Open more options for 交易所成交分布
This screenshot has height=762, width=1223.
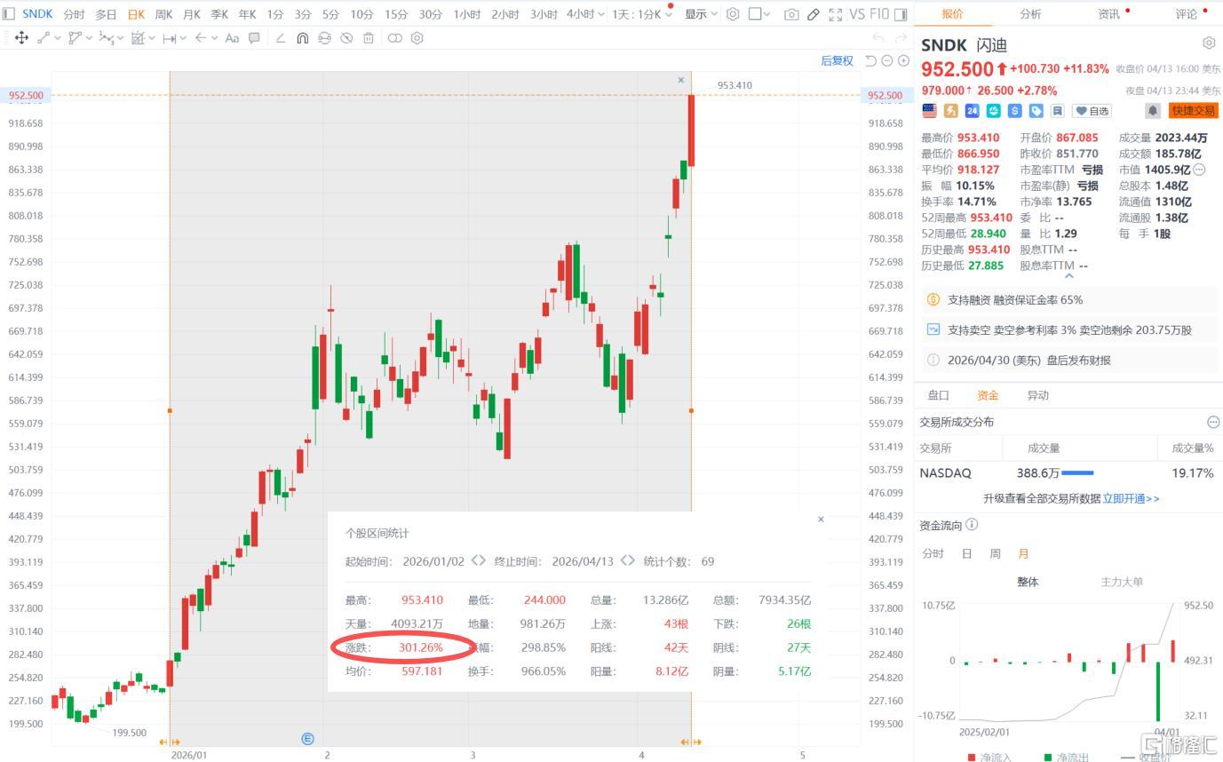[x=1213, y=422]
